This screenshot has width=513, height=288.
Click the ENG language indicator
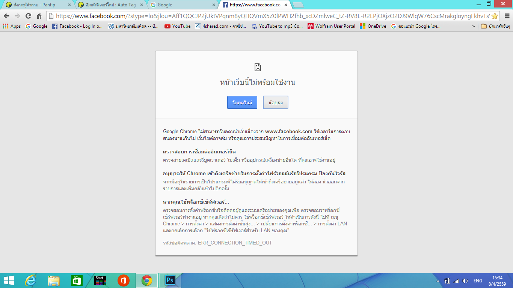tap(478, 280)
